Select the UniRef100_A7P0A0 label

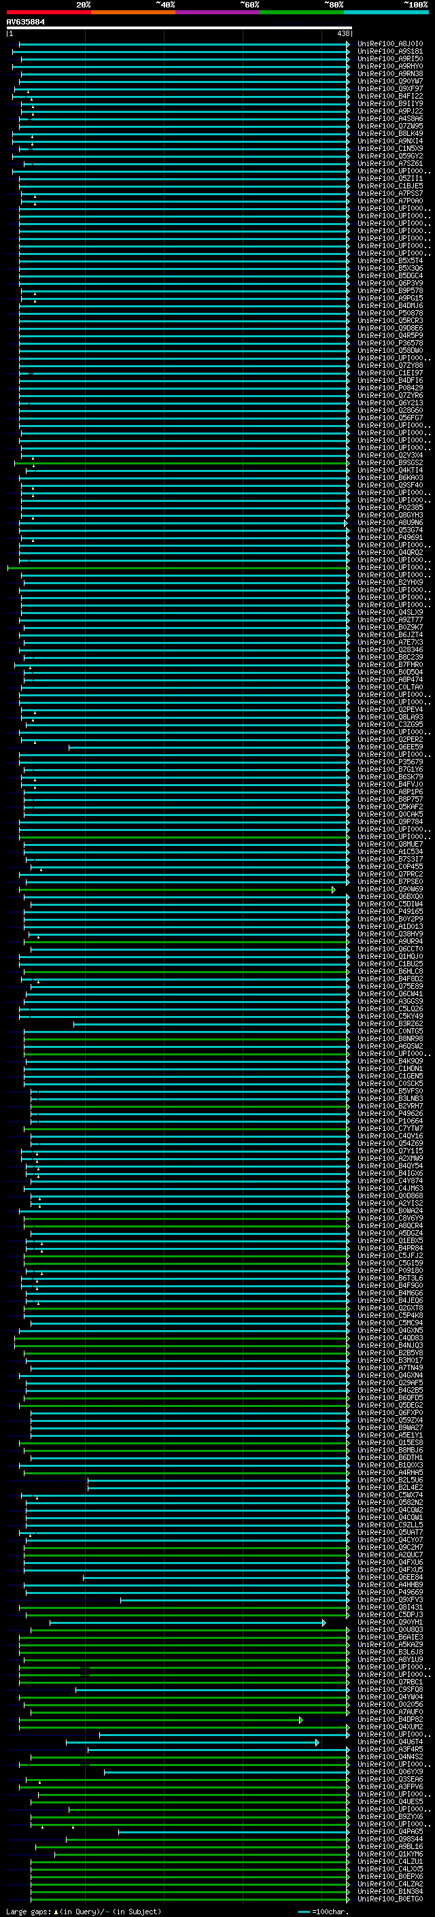390,201
